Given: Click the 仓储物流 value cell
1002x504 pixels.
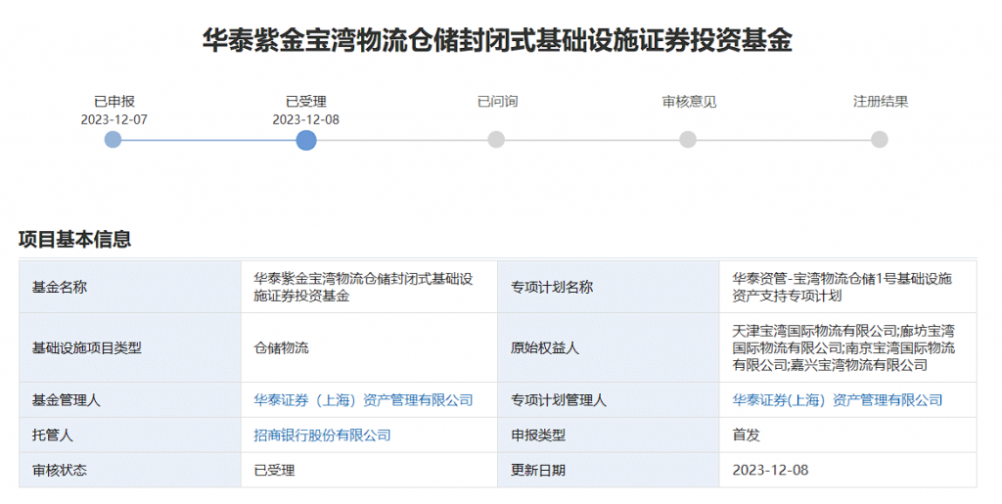Looking at the screenshot, I should 369,347.
